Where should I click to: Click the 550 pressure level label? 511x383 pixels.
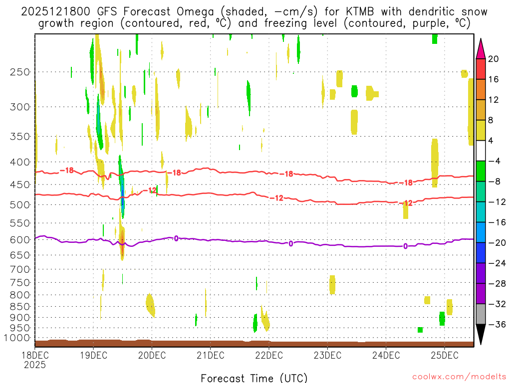click(x=20, y=223)
